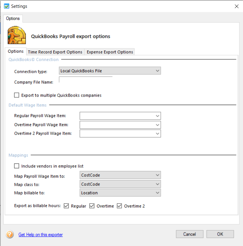Image resolution: width=243 pixels, height=246 pixels.
Task: Click the Connection type label
Action: [x=31, y=72]
